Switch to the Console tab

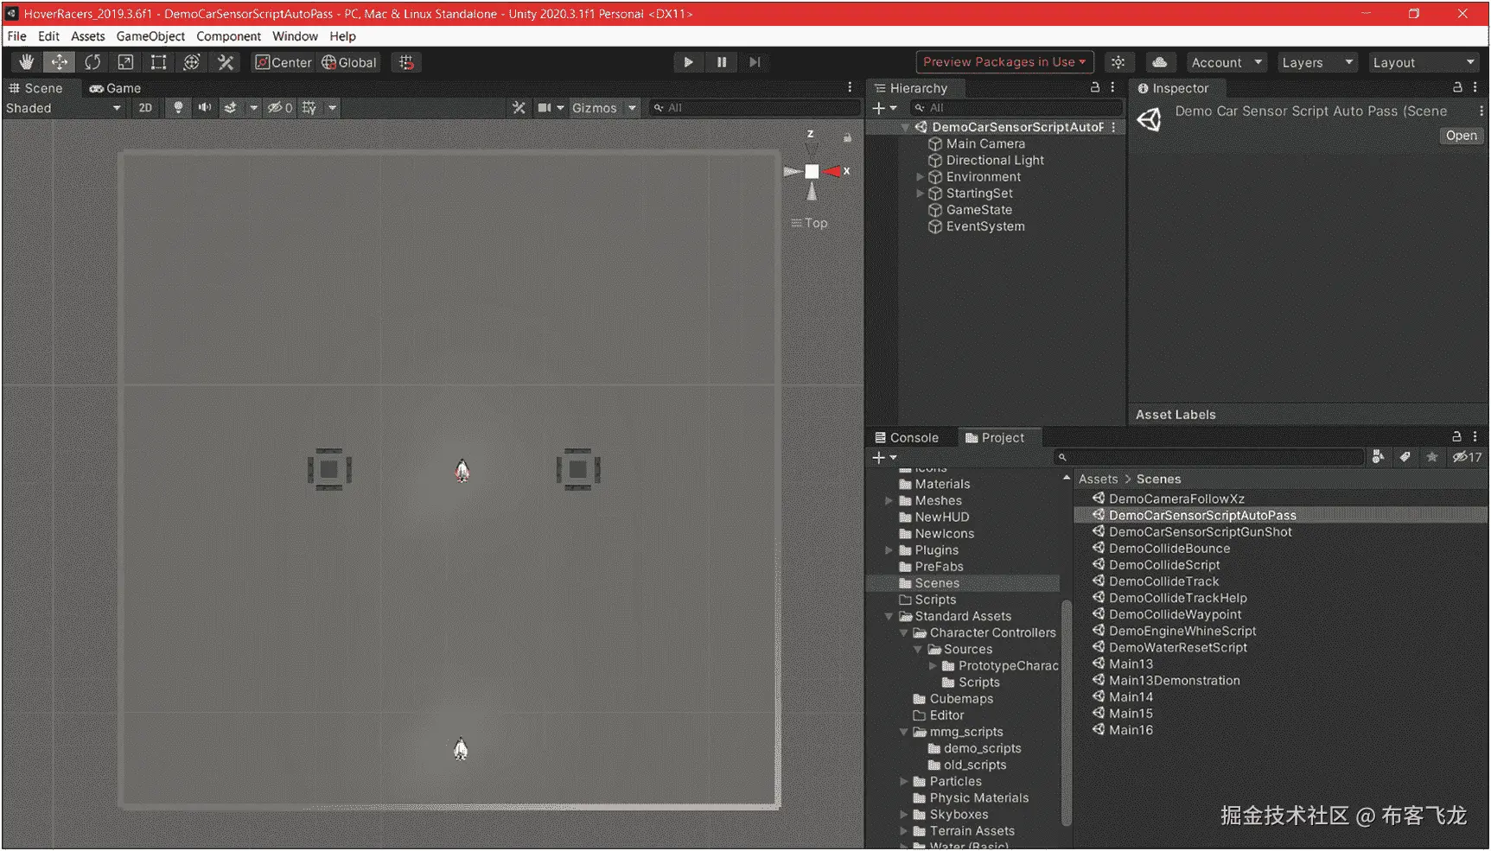pos(907,438)
